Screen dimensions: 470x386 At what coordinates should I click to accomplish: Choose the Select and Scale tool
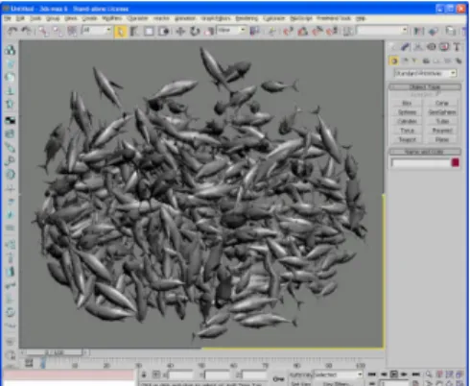click(x=209, y=32)
